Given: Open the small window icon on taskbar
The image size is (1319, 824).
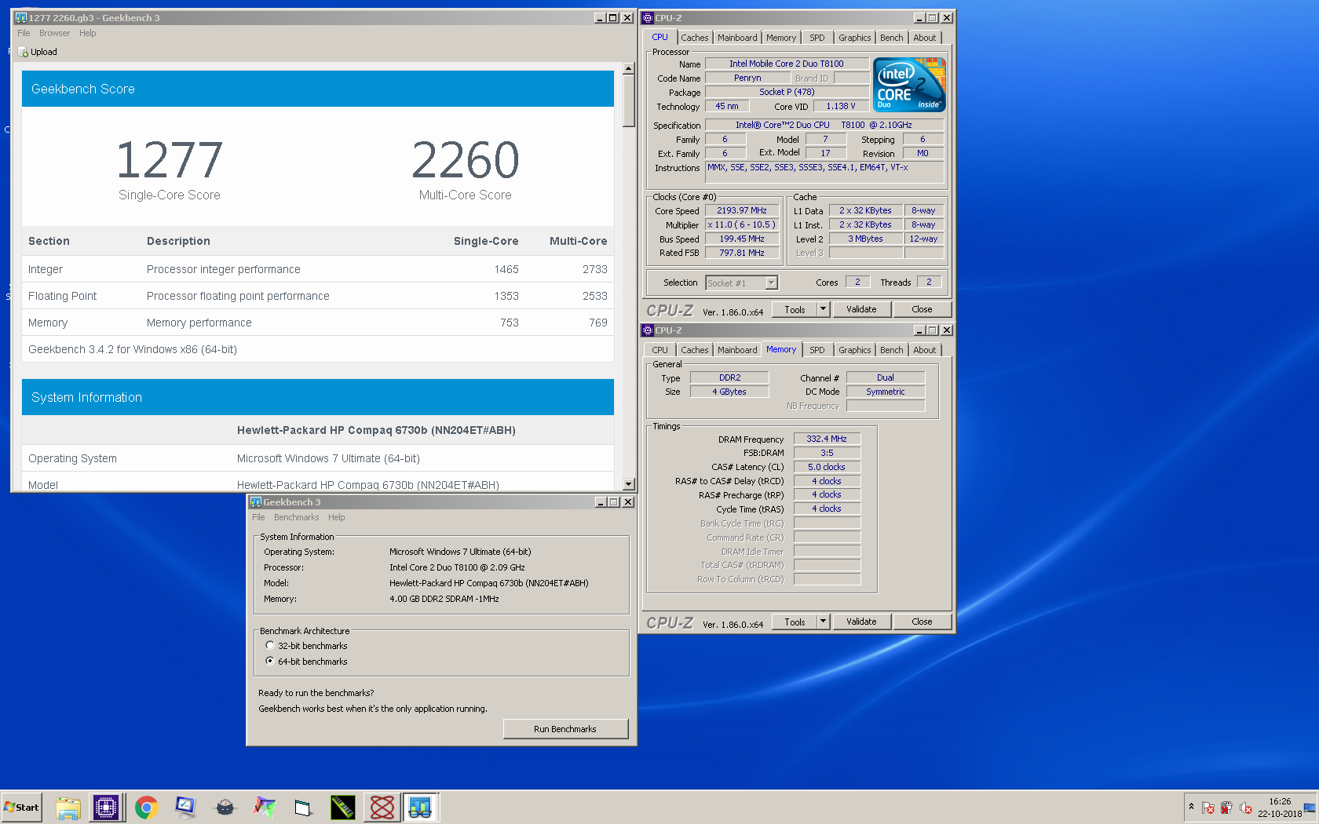Looking at the screenshot, I should [303, 807].
